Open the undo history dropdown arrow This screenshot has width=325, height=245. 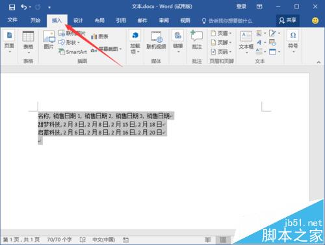[x=30, y=7]
